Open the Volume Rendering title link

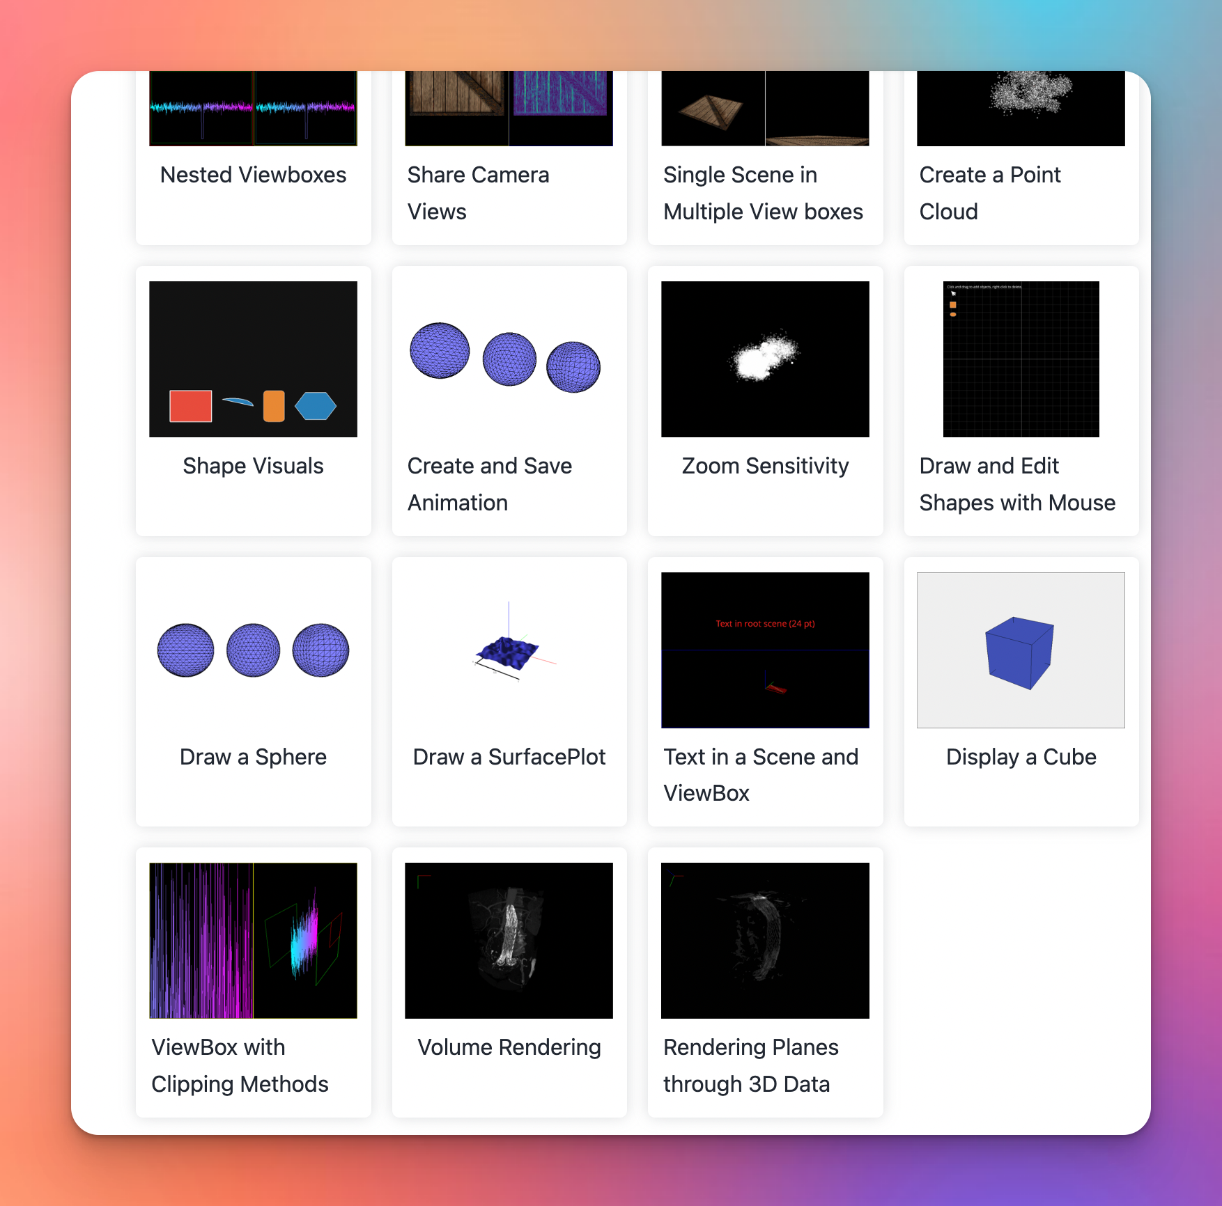coord(509,1047)
